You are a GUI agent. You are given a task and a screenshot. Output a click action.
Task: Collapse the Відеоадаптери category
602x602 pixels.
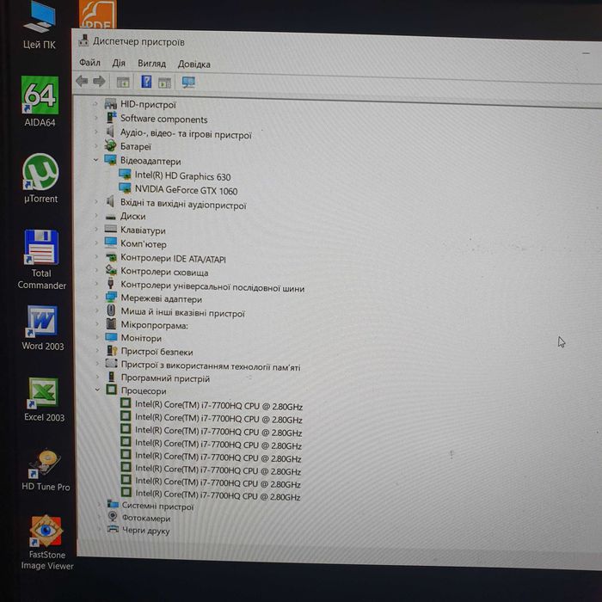tap(96, 160)
